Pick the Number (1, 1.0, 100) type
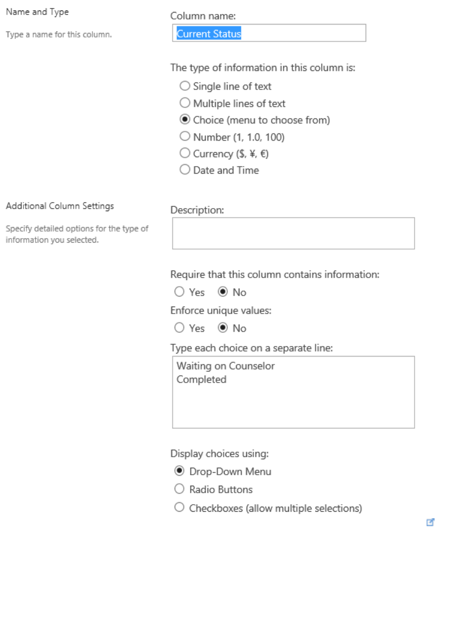 (x=185, y=136)
